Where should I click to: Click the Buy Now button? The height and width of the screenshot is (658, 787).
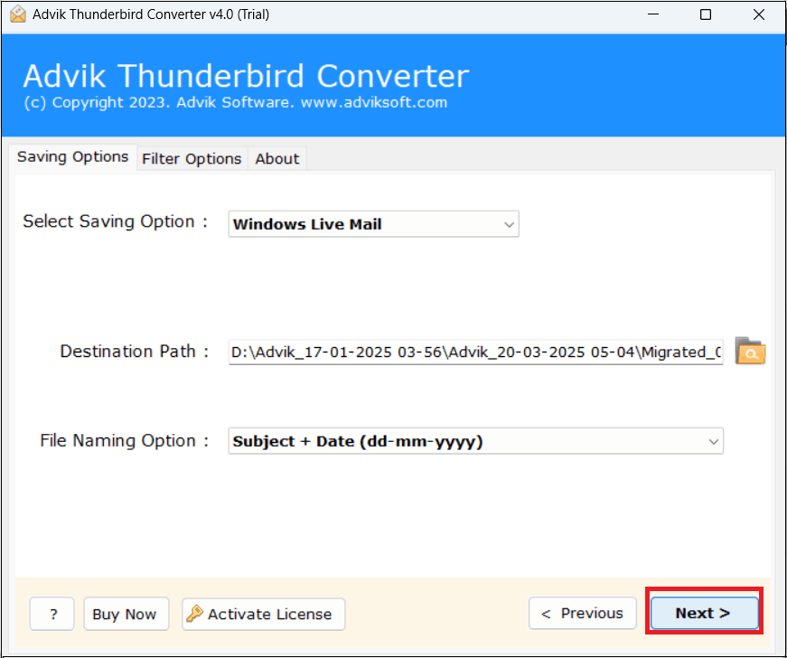pos(126,614)
